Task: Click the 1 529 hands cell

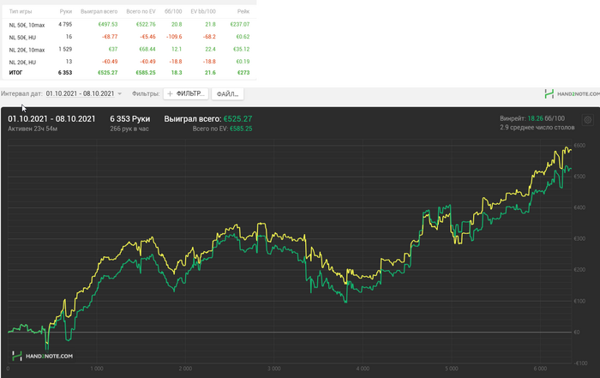Action: [x=65, y=49]
